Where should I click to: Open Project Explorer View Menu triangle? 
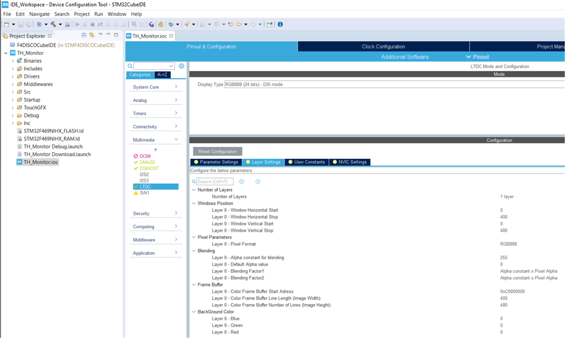(101, 34)
